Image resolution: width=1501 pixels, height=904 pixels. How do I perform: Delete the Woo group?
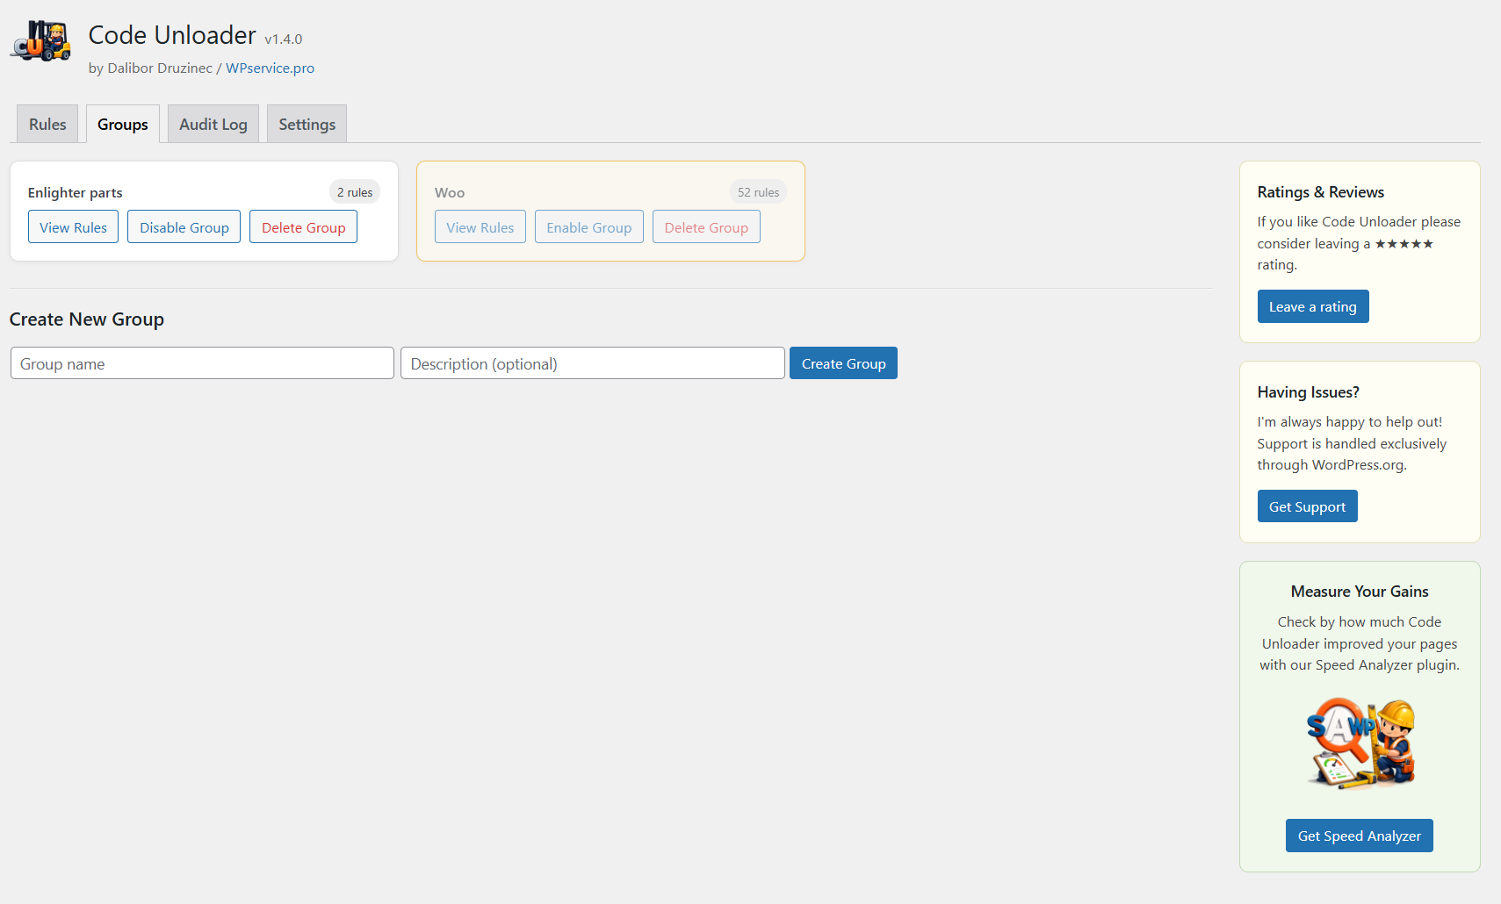706,226
